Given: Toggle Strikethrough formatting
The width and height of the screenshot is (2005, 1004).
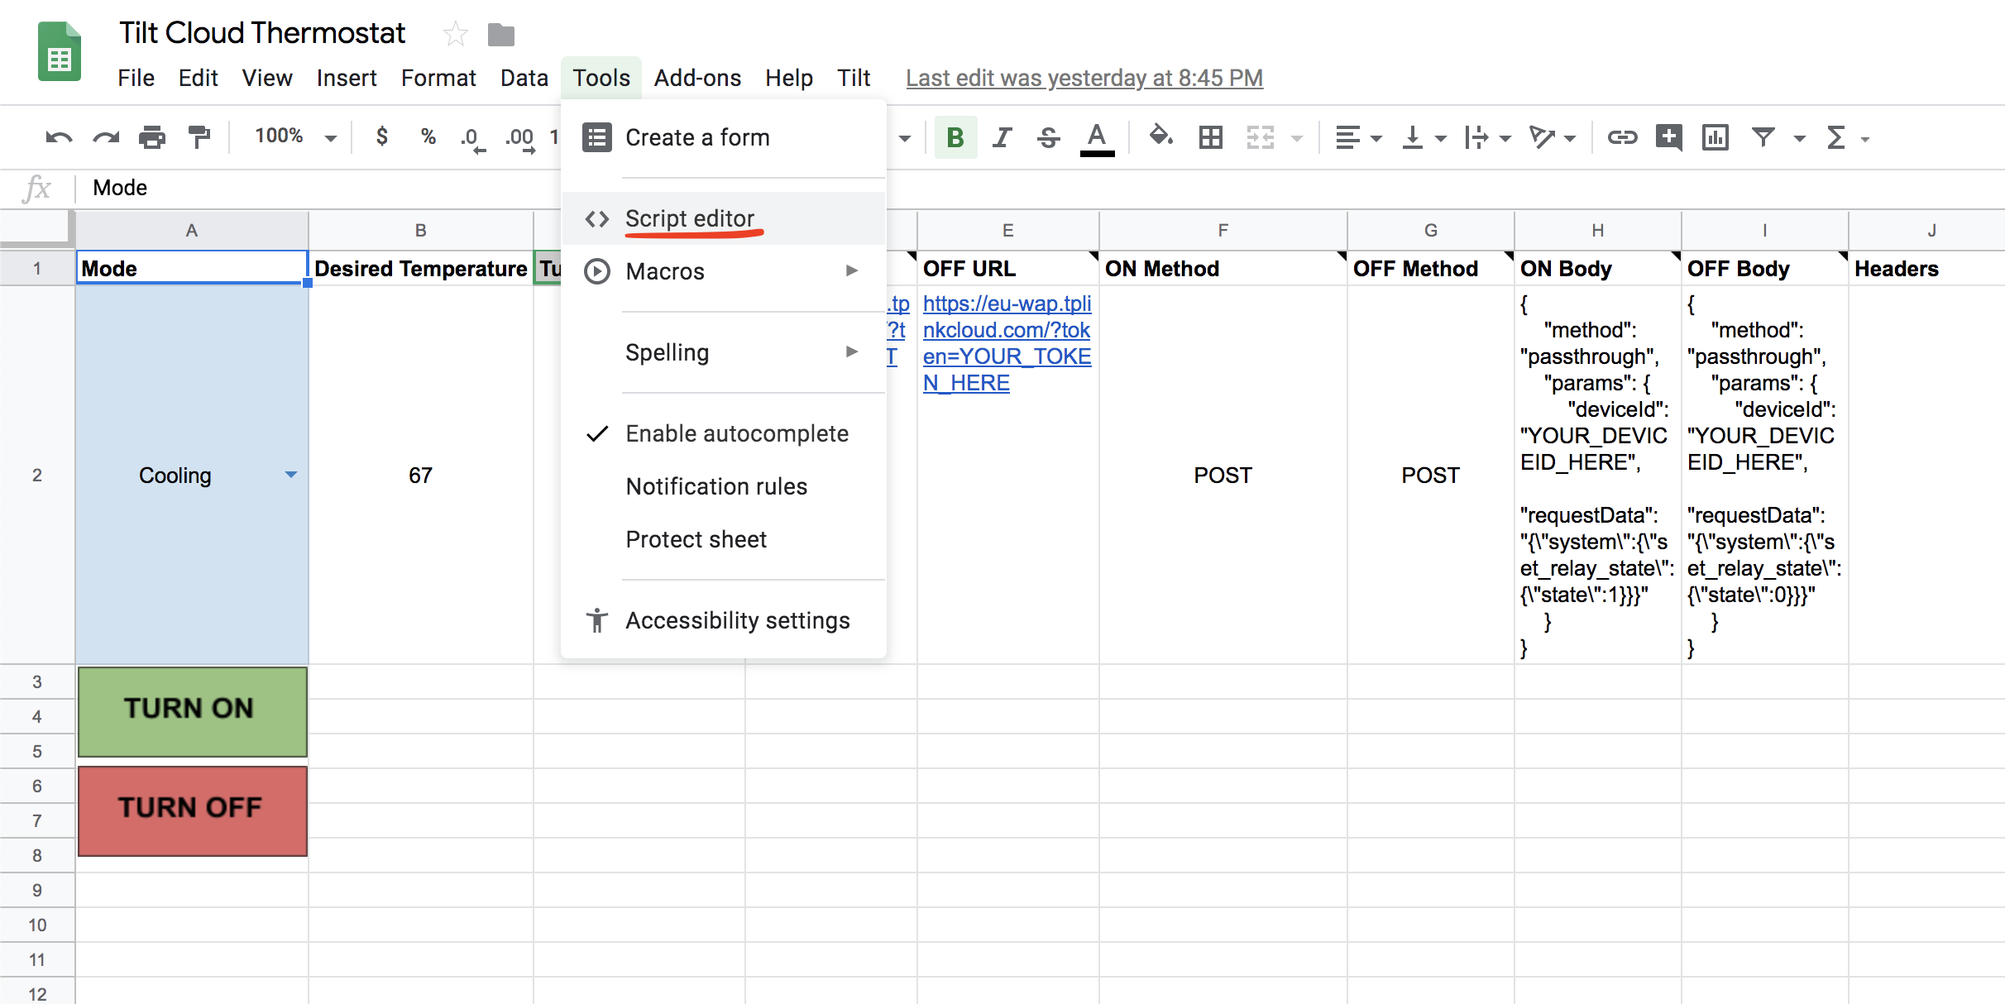Looking at the screenshot, I should click(x=1048, y=137).
